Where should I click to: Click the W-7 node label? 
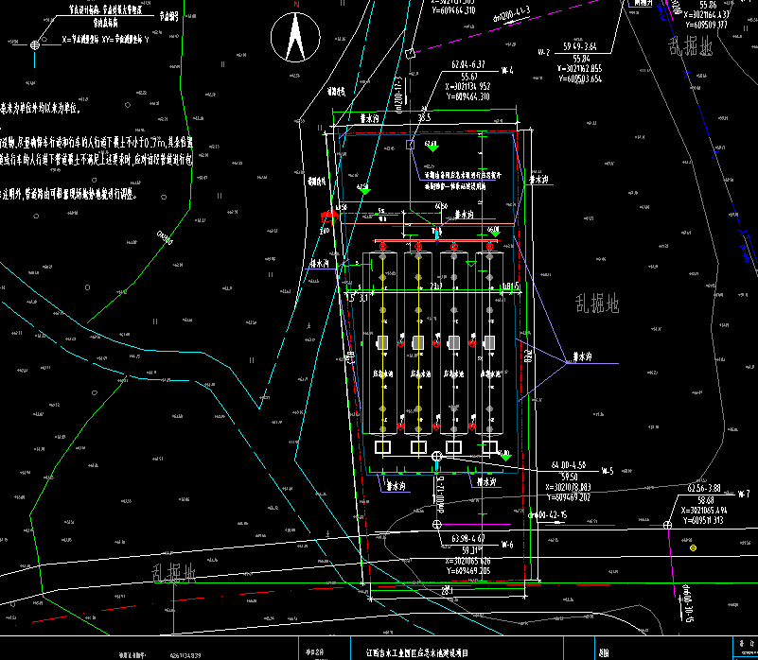[x=744, y=495]
